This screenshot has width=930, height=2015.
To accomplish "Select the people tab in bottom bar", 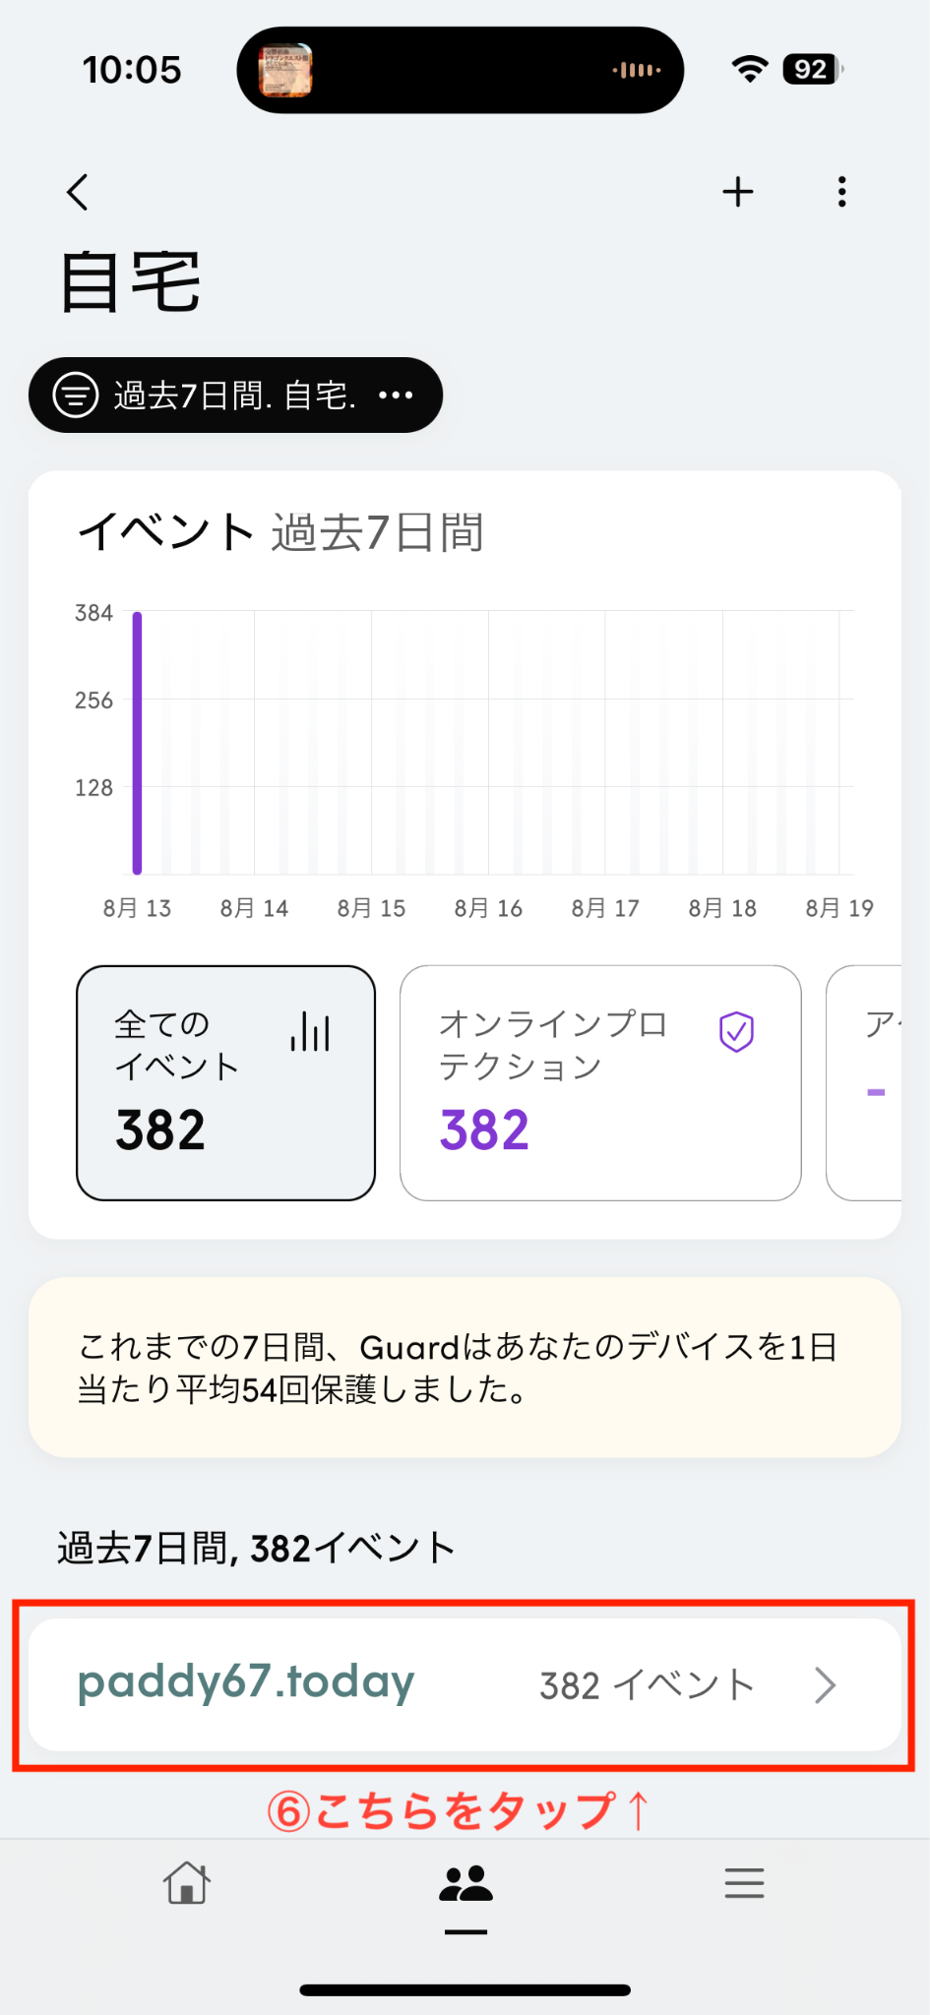I will pos(465,1884).
